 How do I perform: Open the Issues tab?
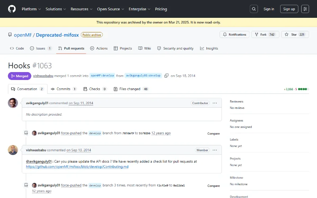click(41, 48)
